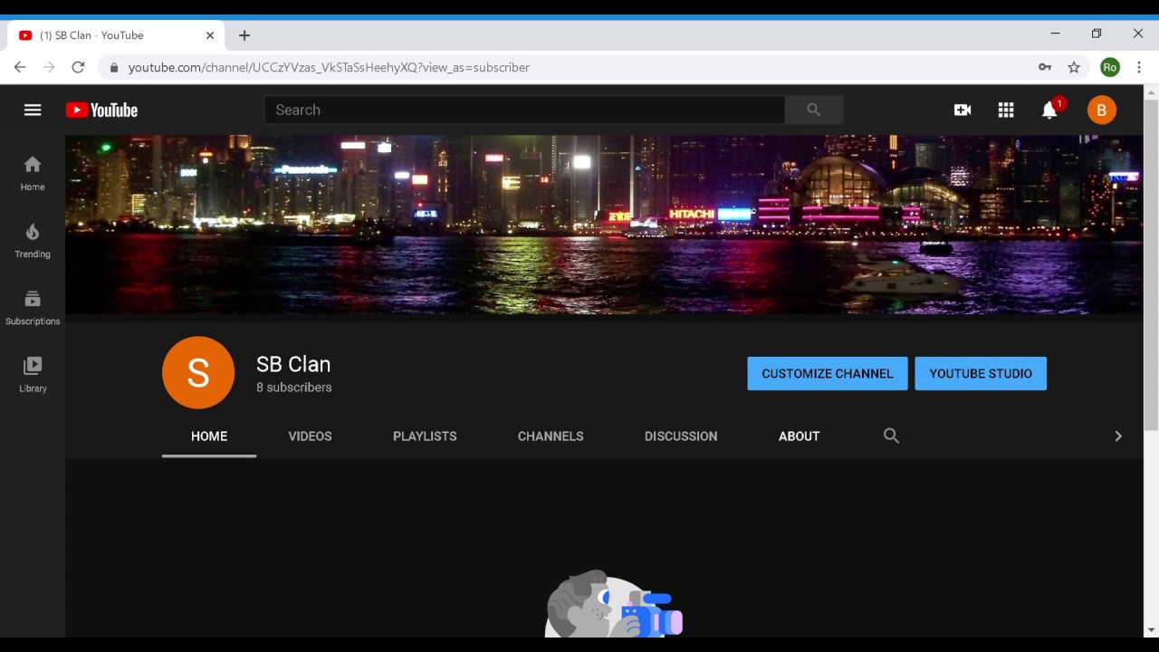Screen dimensions: 1159x652
Task: Click the SB Clan channel name
Action: point(293,364)
